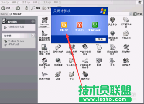
Task: Open the 编辑 menu
Action: pos(15,2)
